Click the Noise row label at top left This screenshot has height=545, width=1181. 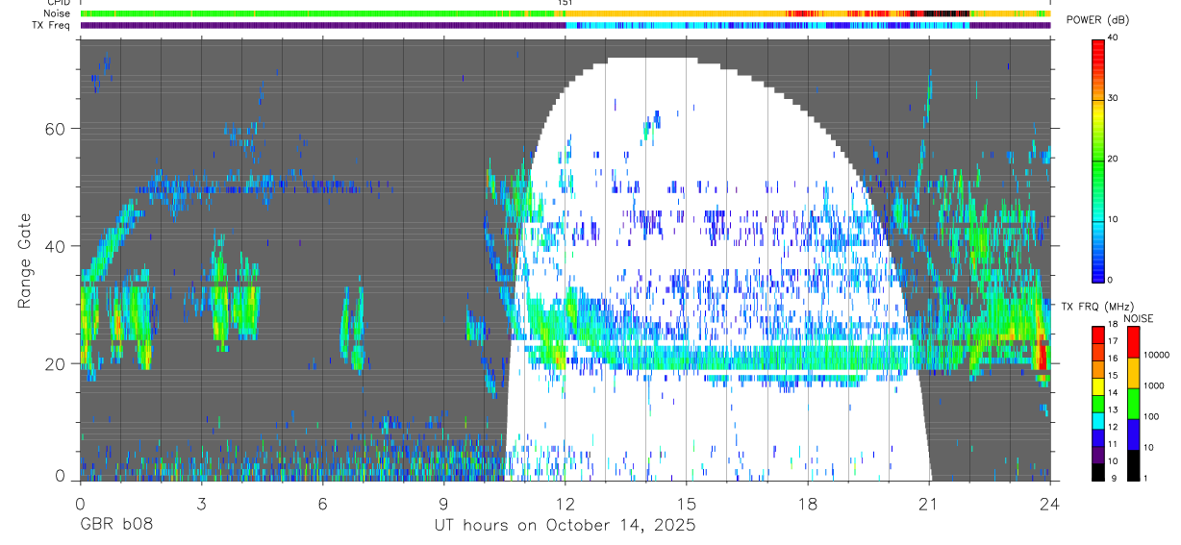click(x=58, y=13)
